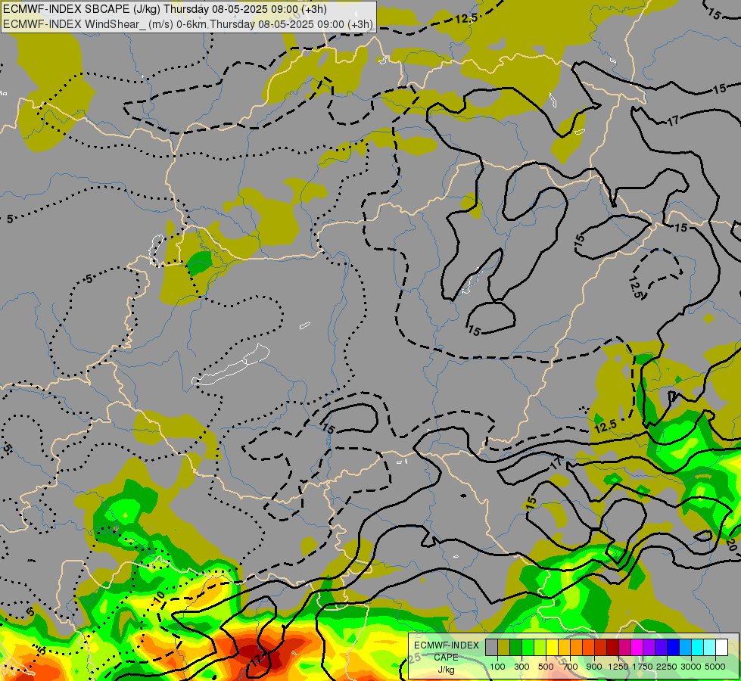
Task: Select the legend value 700
Action: (571, 667)
